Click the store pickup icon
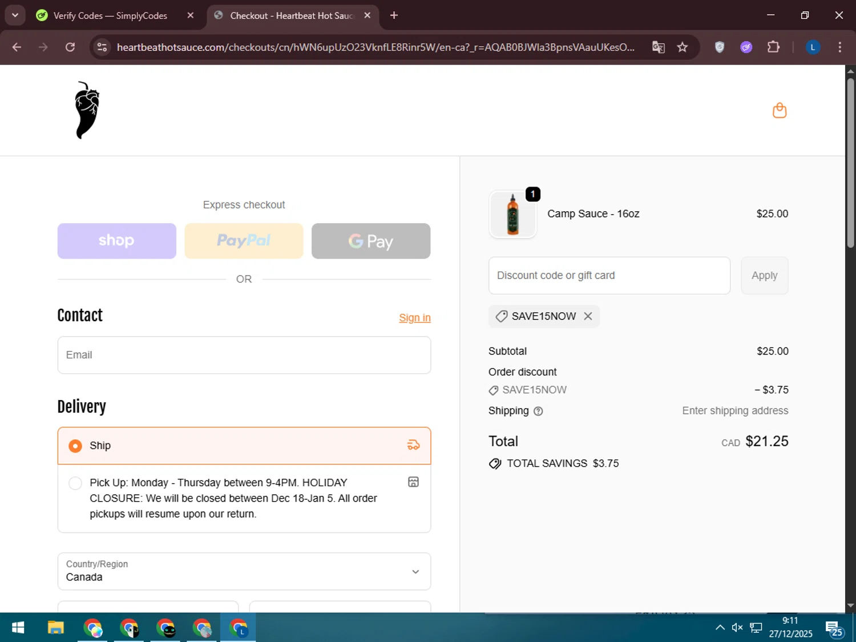 pyautogui.click(x=414, y=482)
